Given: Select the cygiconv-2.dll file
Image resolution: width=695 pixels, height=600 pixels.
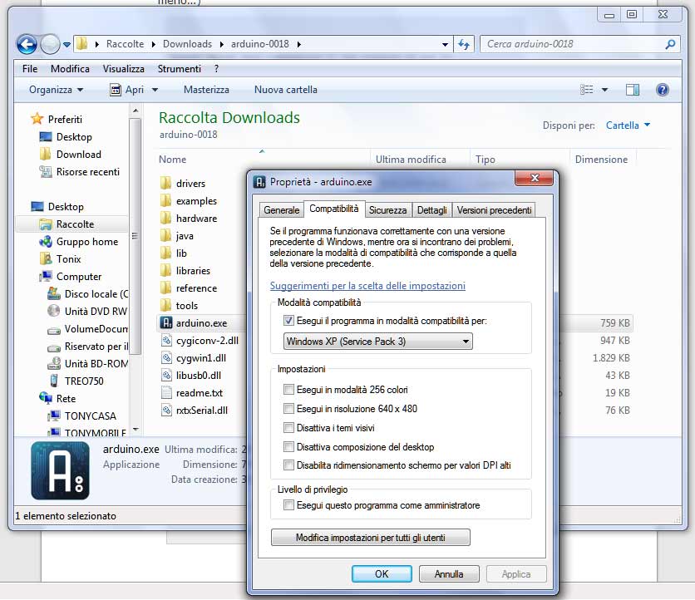Looking at the screenshot, I should coord(199,341).
